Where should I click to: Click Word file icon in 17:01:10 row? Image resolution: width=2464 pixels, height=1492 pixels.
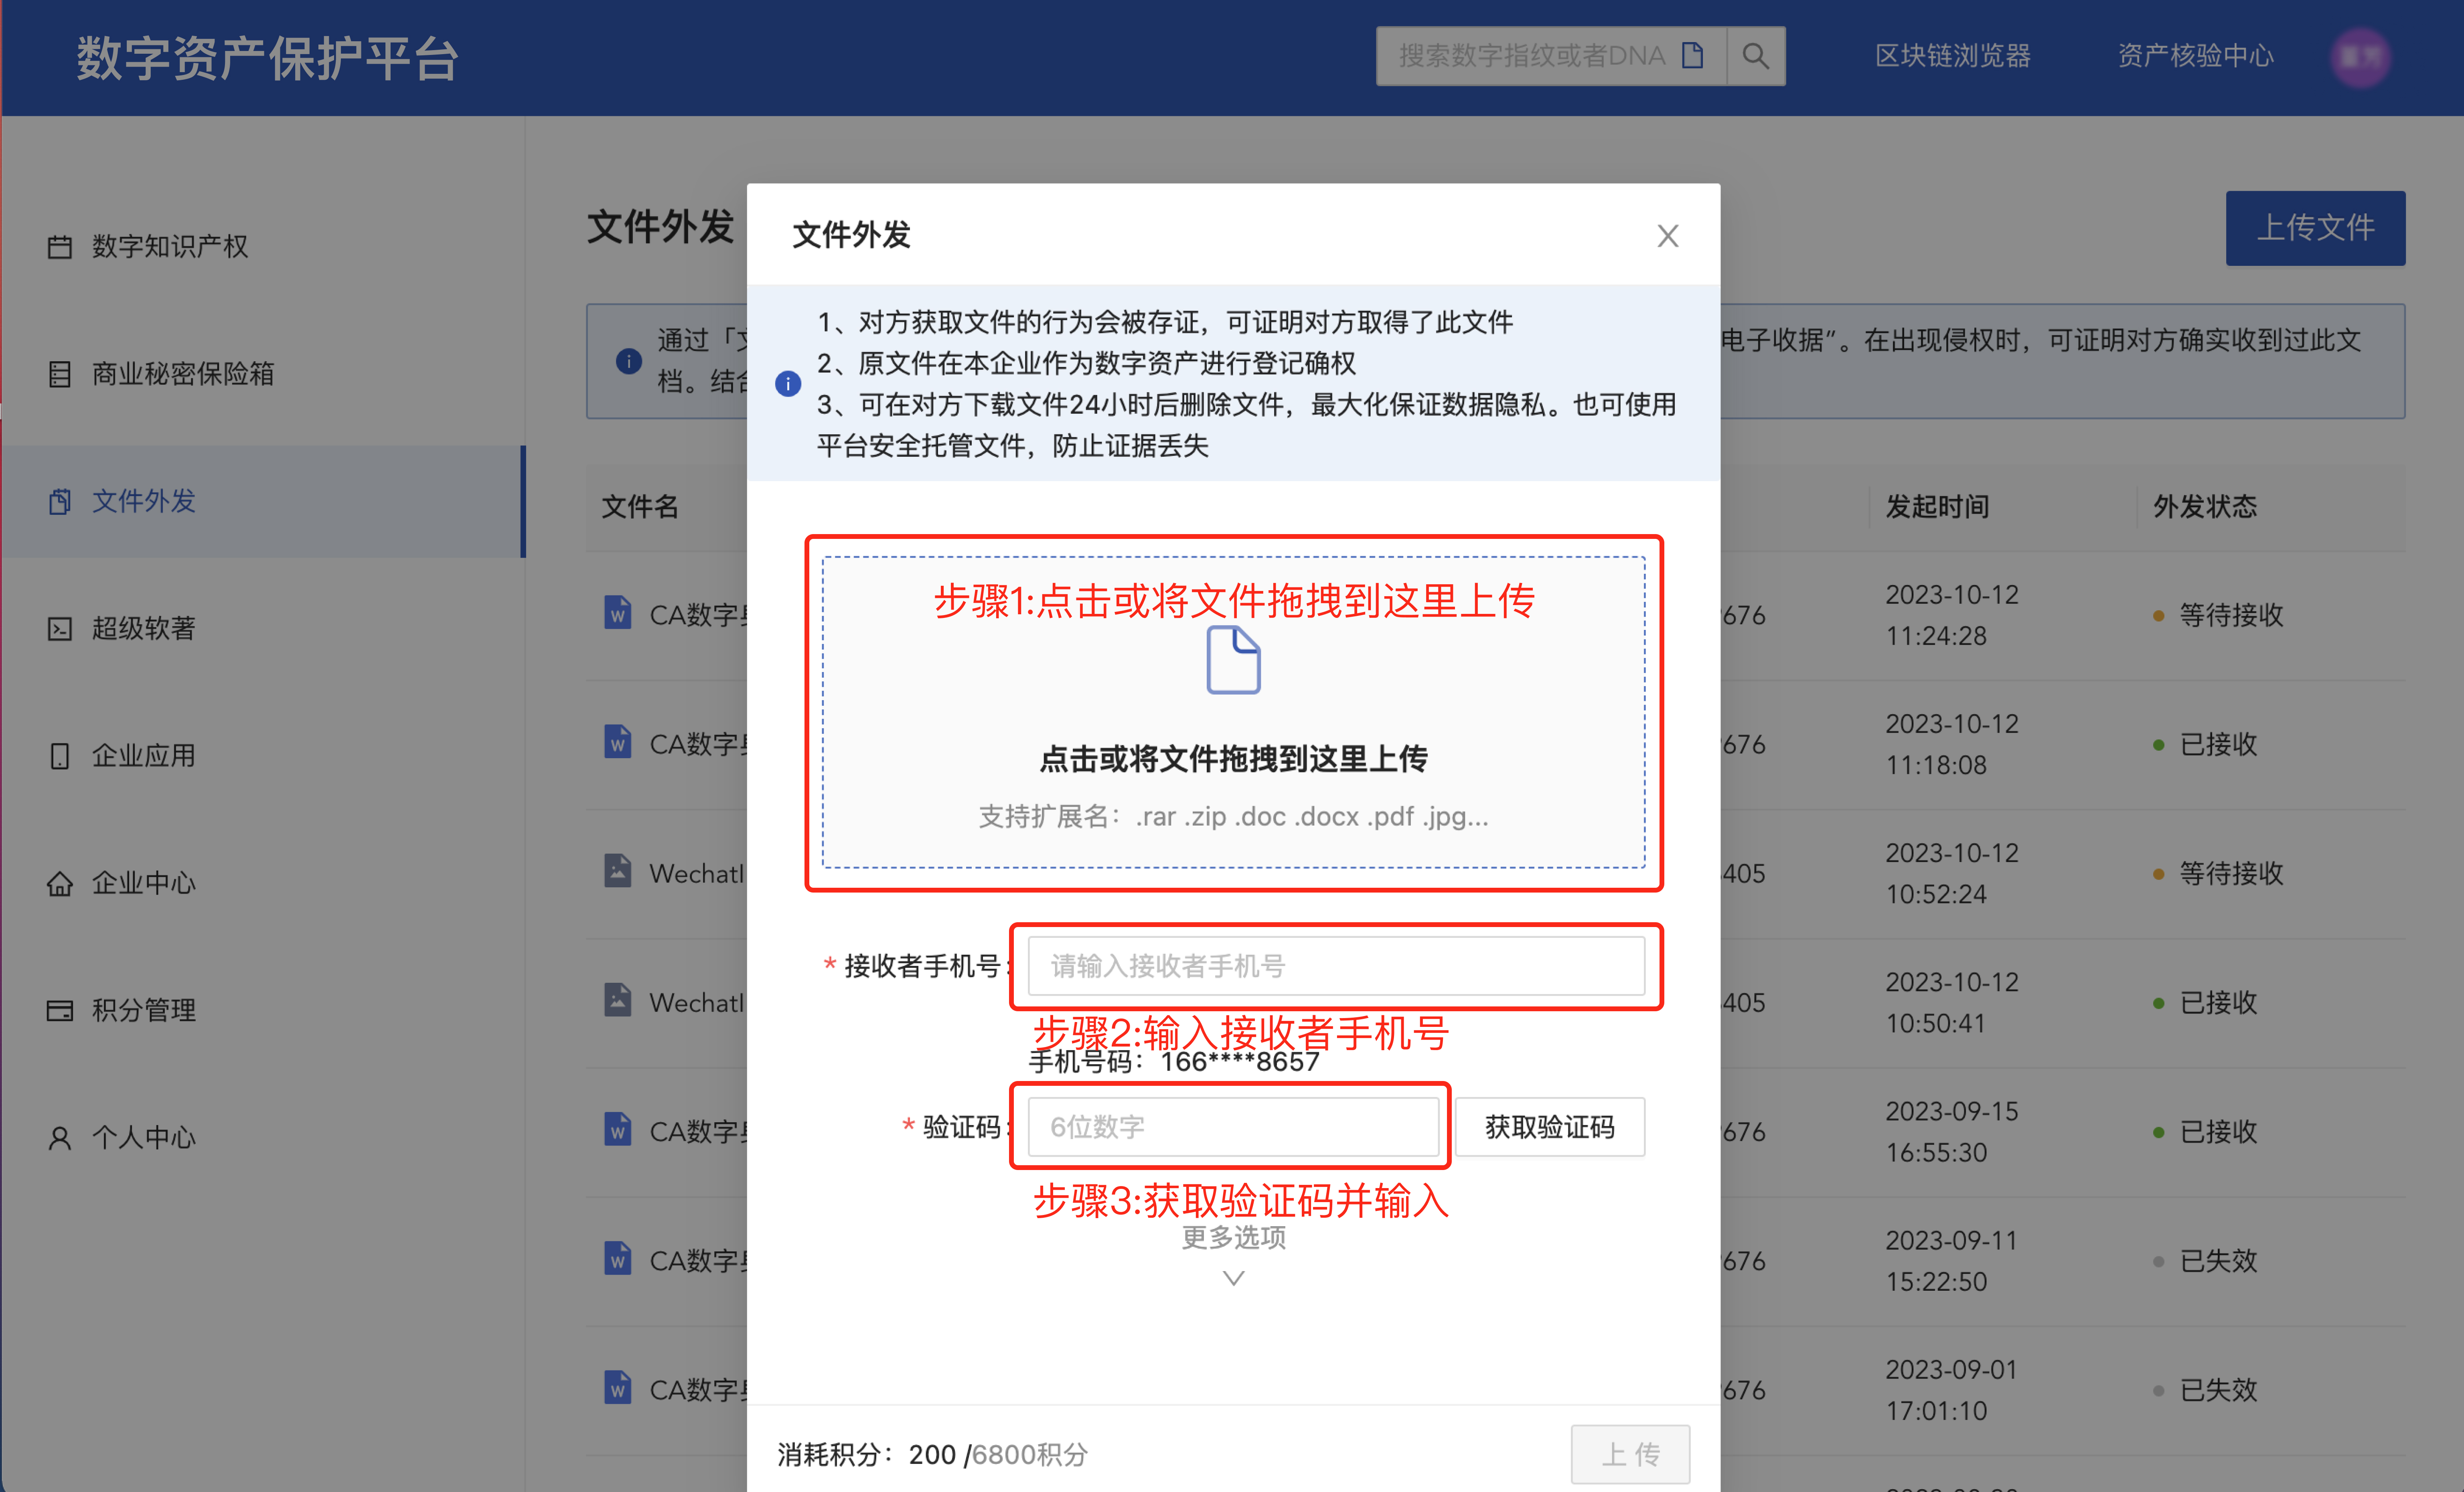point(618,1386)
